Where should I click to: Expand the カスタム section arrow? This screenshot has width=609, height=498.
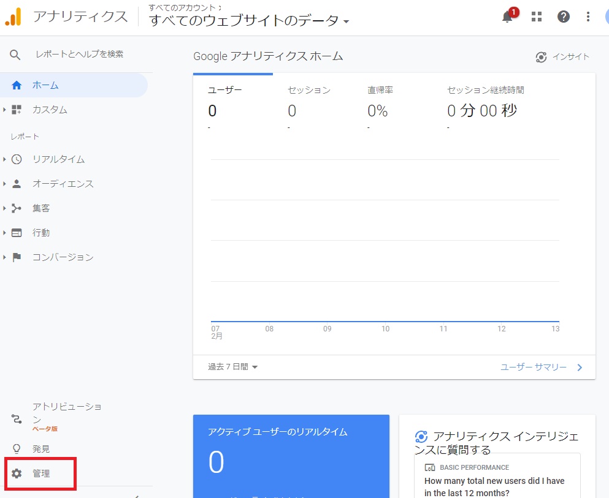pyautogui.click(x=4, y=110)
